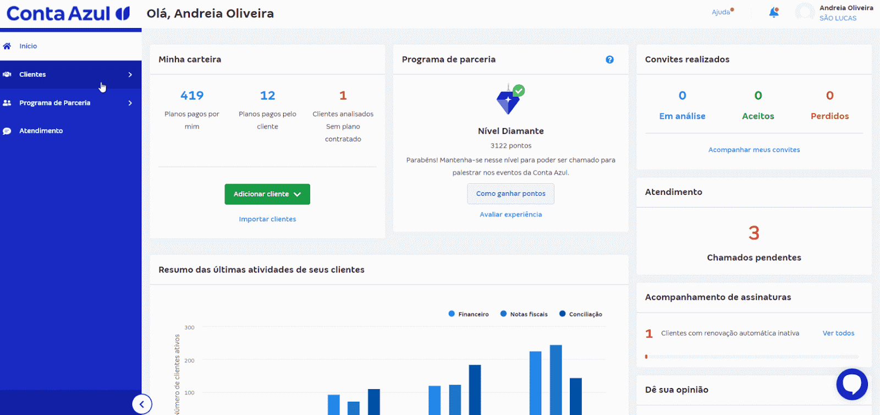Click the people icon beside Programa de Parceria

(7, 103)
